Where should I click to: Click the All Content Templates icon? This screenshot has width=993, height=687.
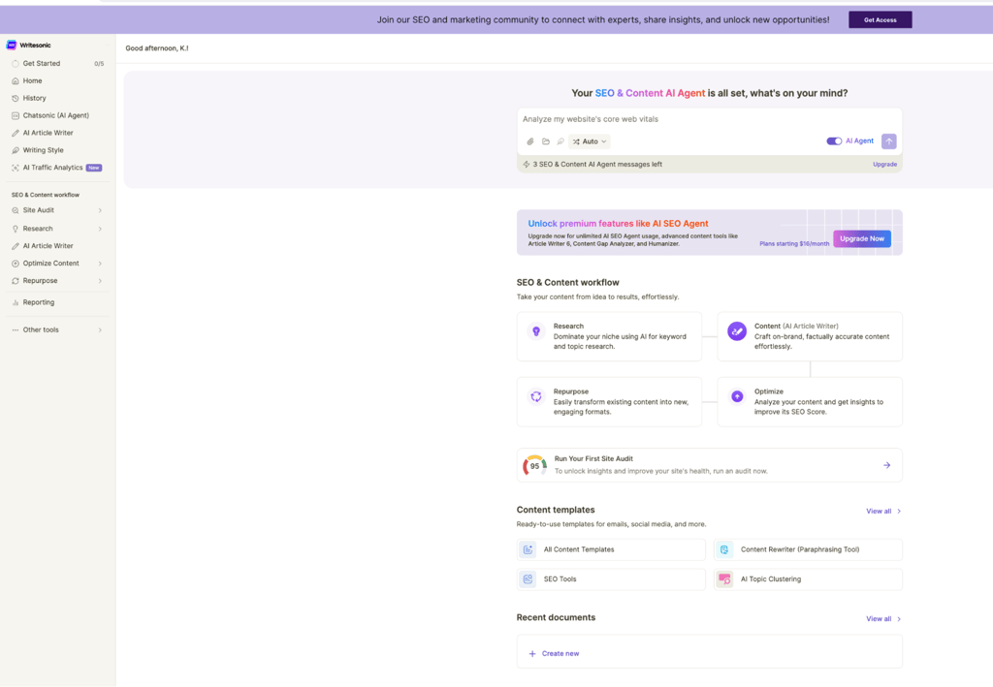pyautogui.click(x=528, y=549)
